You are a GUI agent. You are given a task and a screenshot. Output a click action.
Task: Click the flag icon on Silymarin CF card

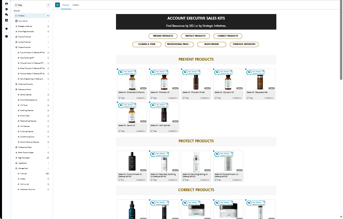(x=217, y=72)
